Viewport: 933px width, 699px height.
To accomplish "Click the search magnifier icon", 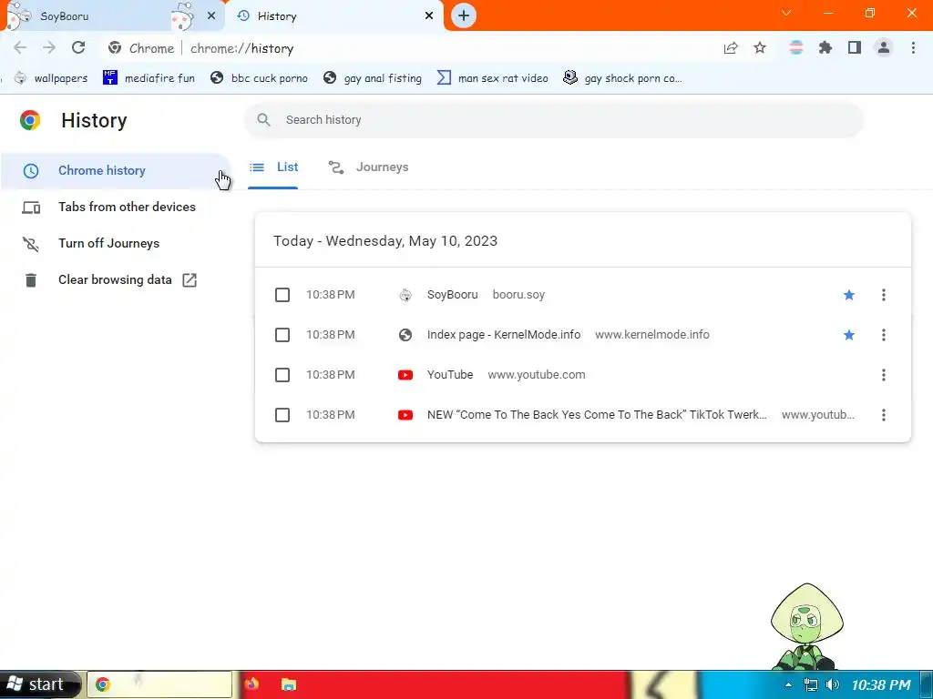I will [263, 120].
